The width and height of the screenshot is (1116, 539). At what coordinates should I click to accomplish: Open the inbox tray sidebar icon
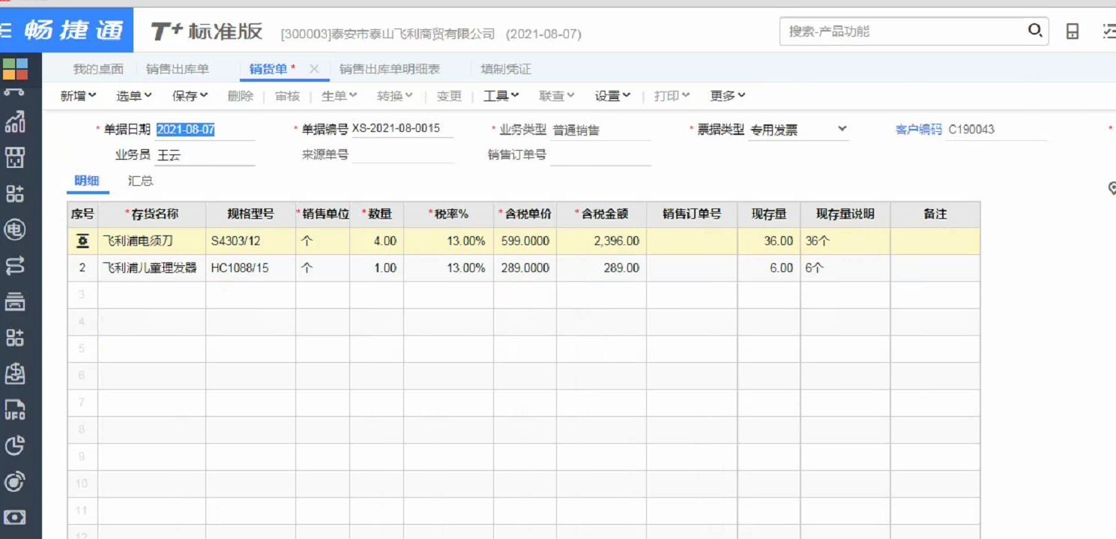click(15, 373)
